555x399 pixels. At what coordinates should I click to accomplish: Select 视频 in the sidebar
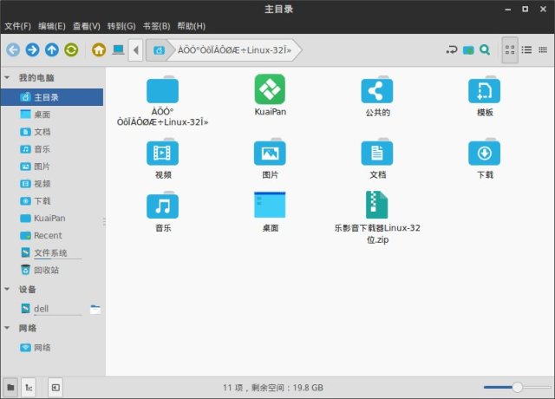(52, 184)
